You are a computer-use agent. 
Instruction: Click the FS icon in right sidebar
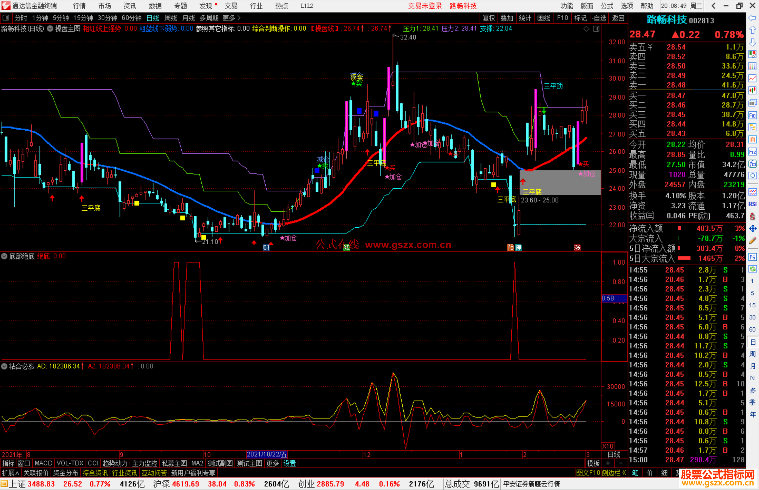click(x=752, y=257)
